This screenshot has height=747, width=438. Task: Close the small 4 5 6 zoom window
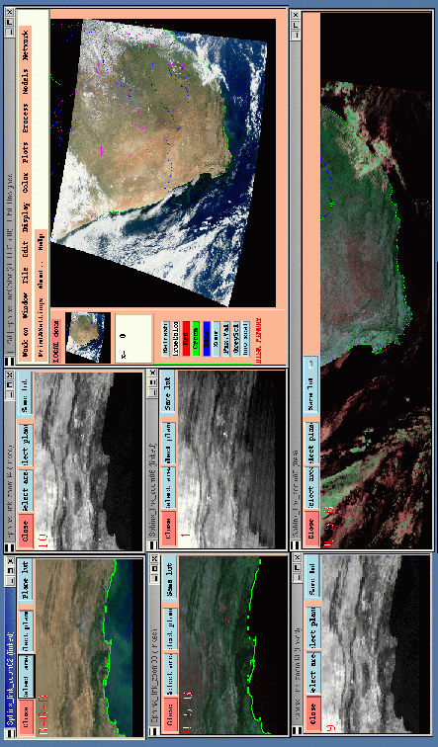click(x=171, y=714)
